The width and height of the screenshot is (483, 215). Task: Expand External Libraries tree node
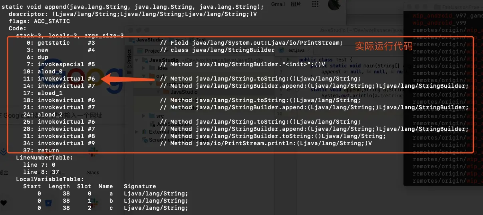(137, 132)
